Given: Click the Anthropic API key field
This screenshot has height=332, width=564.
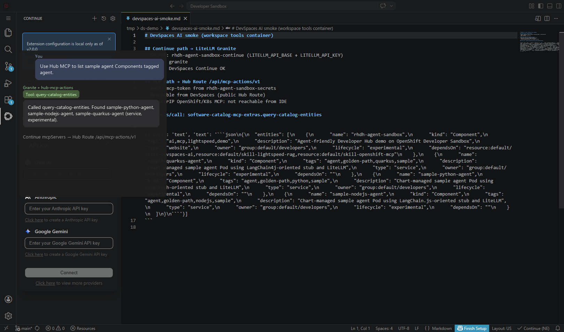Looking at the screenshot, I should click(x=69, y=208).
